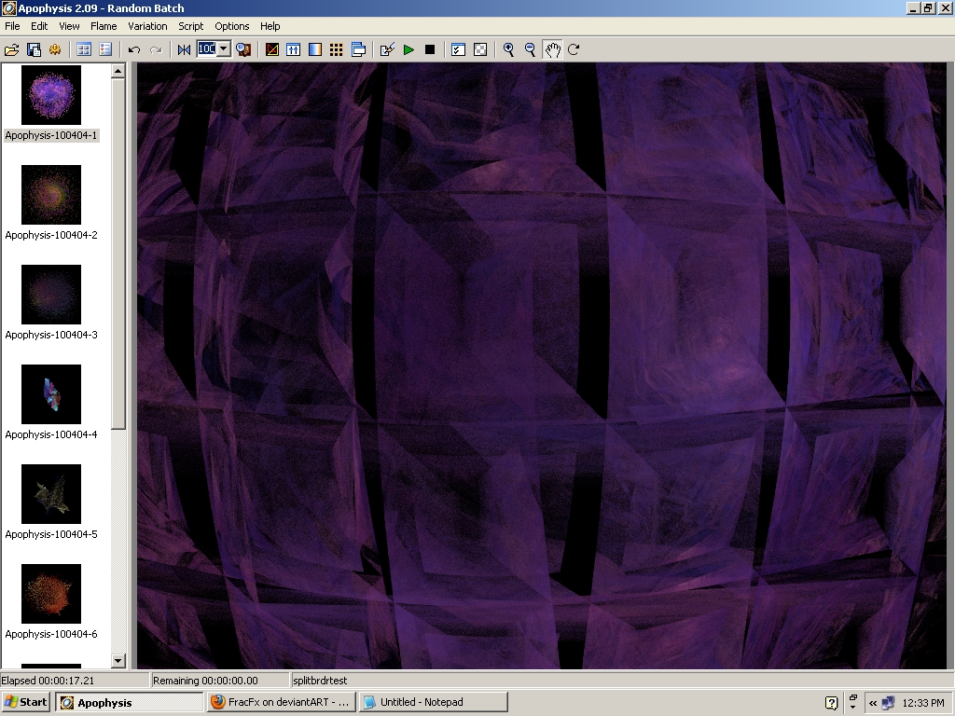Switch to FracFx on deviantART taskbar window
Viewport: 955px width, 716px height.
[x=281, y=702]
